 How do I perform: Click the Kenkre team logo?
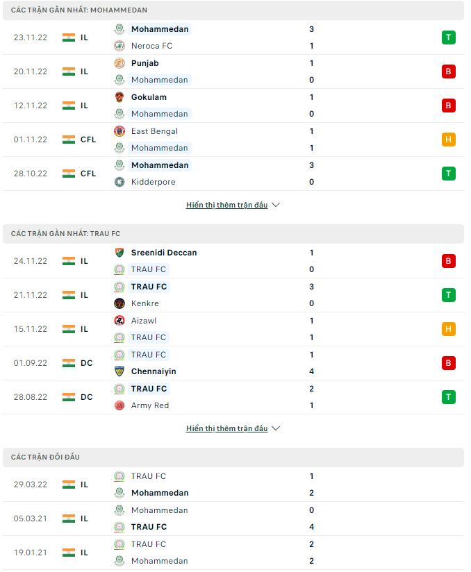[x=119, y=303]
